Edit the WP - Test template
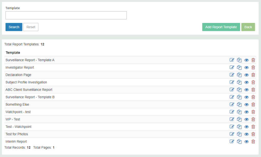261x157 pixels. 232,119
